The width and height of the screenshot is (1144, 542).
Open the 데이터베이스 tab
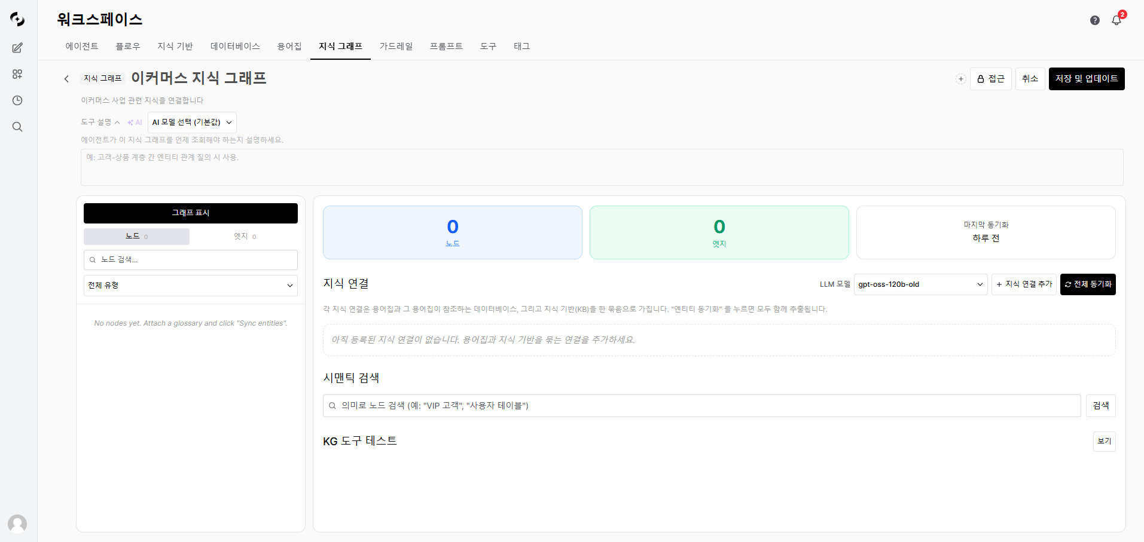tap(235, 46)
